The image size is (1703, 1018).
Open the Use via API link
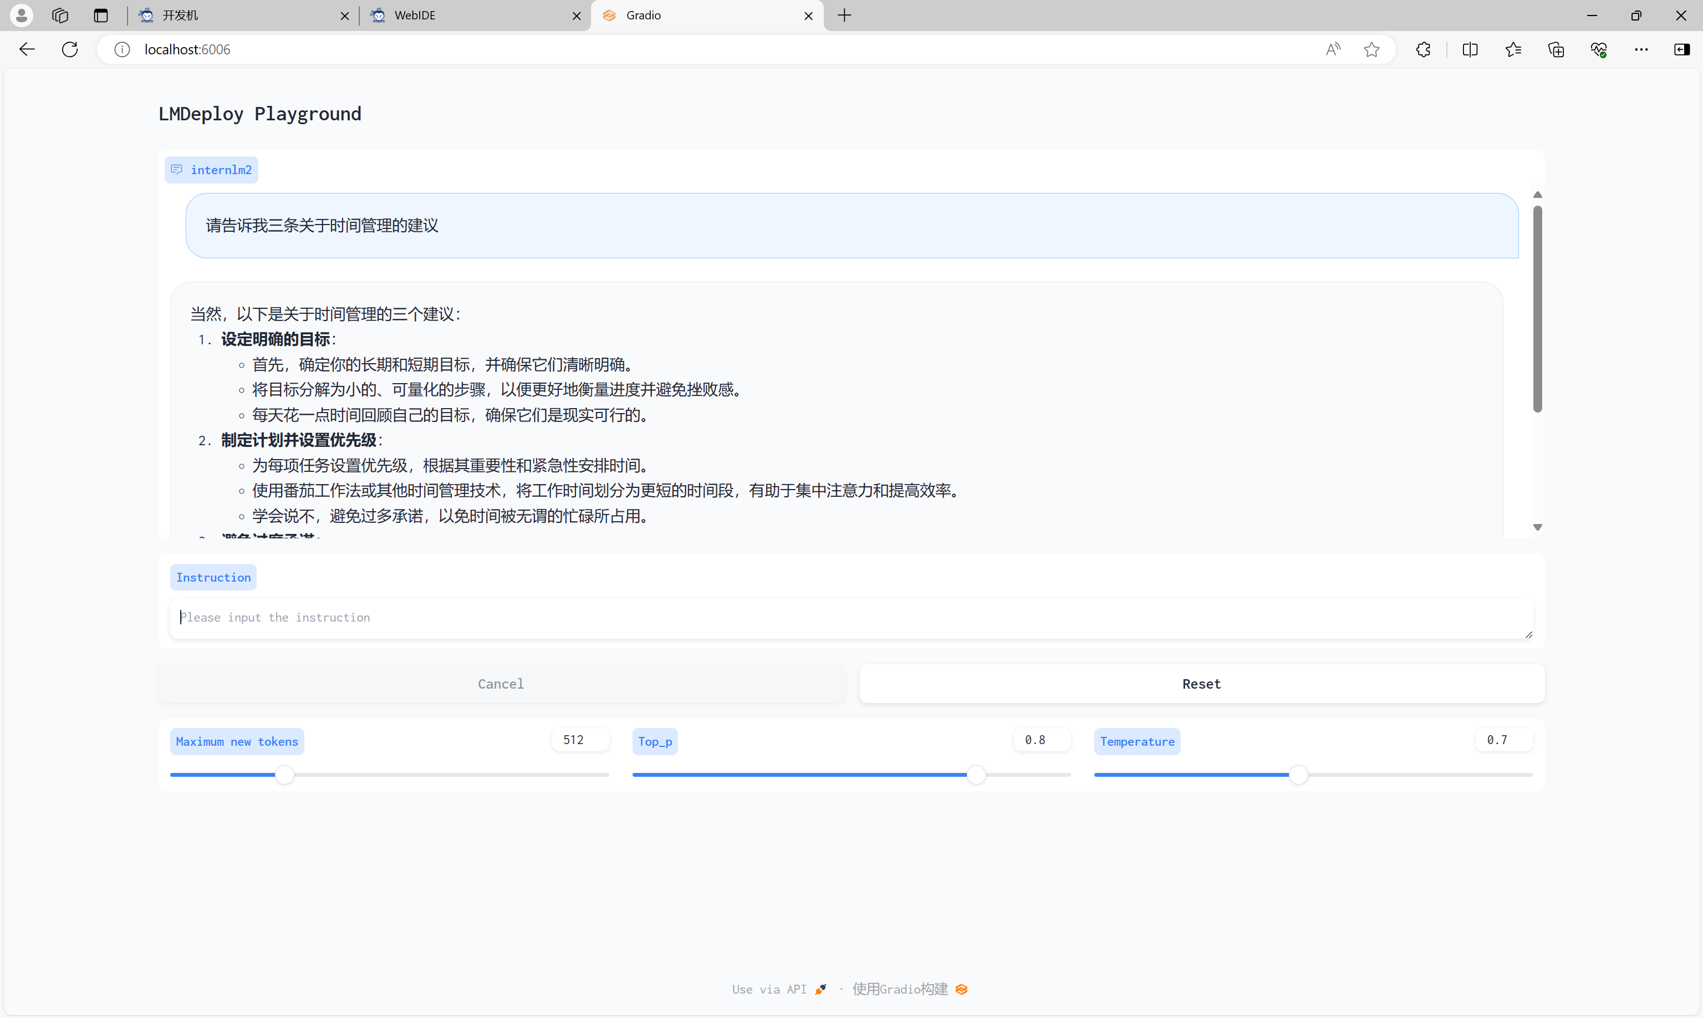[779, 989]
